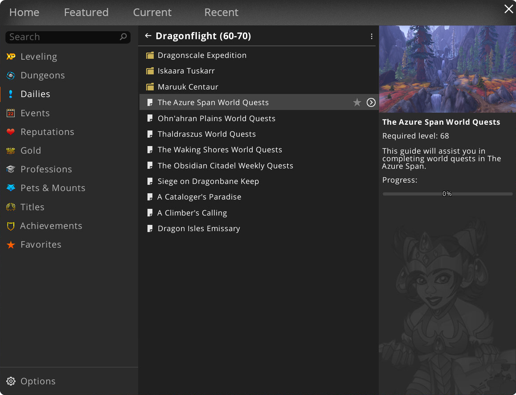Click the Ohn'ahran Plains guide document icon
516x395 pixels.
click(150, 118)
